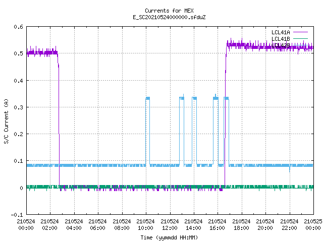
Task: Click the blue LCL42B pulse top before 16:00
Action: click(x=216, y=98)
